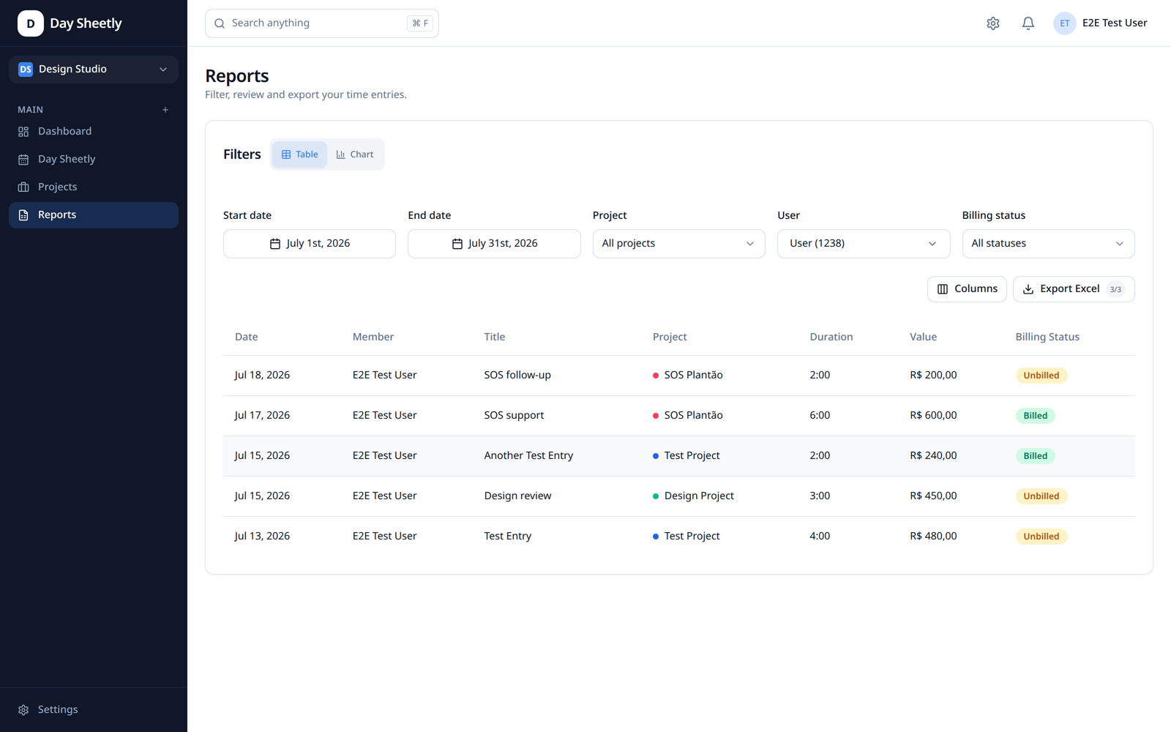This screenshot has height=732, width=1171.
Task: Click Export Excel button
Action: coord(1074,289)
